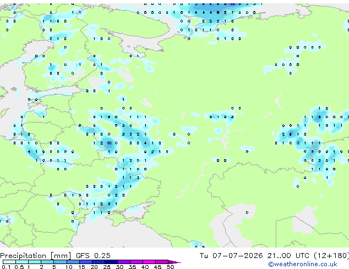349x269 pixels.
Task: Pick the 1–2 mm legend color swatch
Action: (x=35, y=262)
